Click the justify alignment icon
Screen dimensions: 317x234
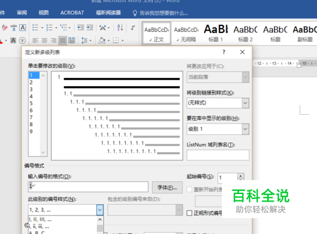63,41
